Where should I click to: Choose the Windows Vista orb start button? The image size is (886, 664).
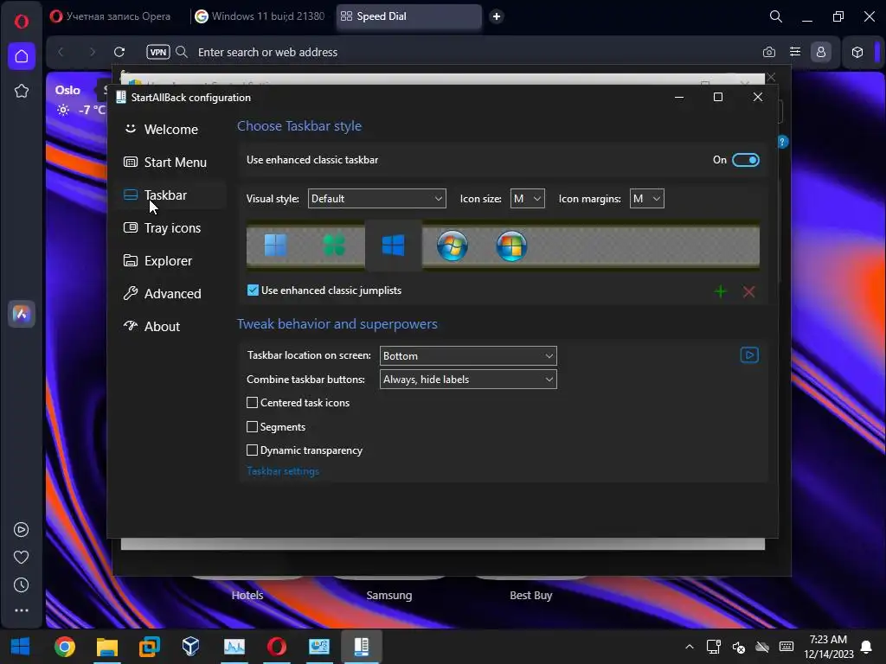pyautogui.click(x=511, y=246)
